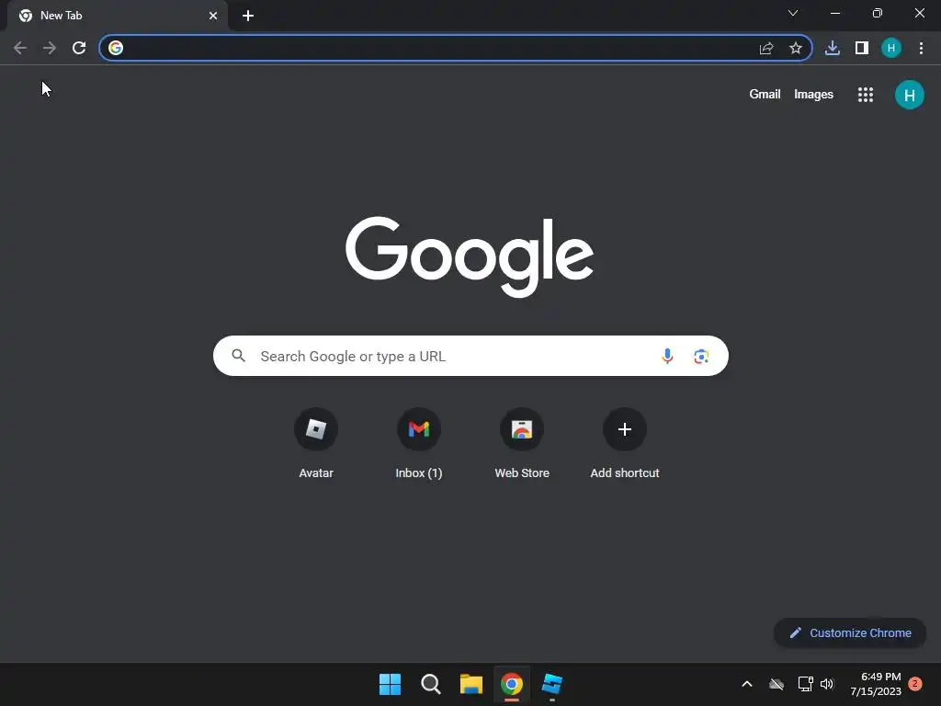Open the clock showing 6:49 PM
This screenshot has height=706, width=941.
tap(876, 684)
